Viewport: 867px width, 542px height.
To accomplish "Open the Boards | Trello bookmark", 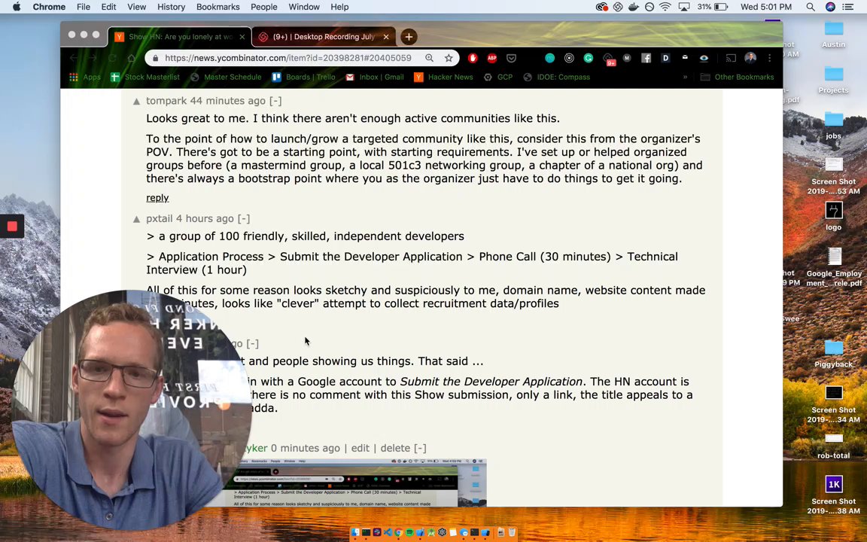I will pos(304,77).
